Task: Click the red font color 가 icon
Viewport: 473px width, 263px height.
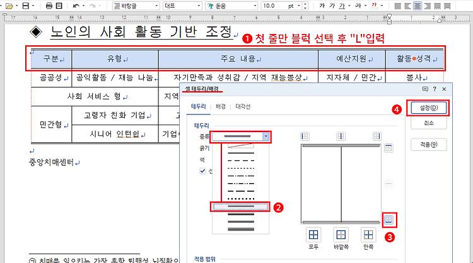Action: pyautogui.click(x=375, y=6)
